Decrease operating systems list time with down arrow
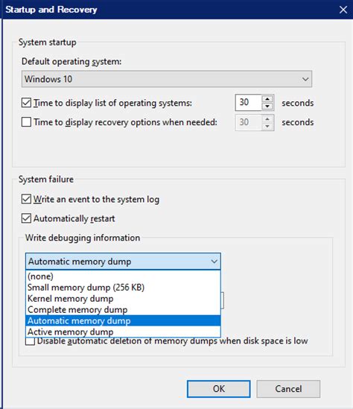Viewport: 353px width, 409px height. coord(267,107)
